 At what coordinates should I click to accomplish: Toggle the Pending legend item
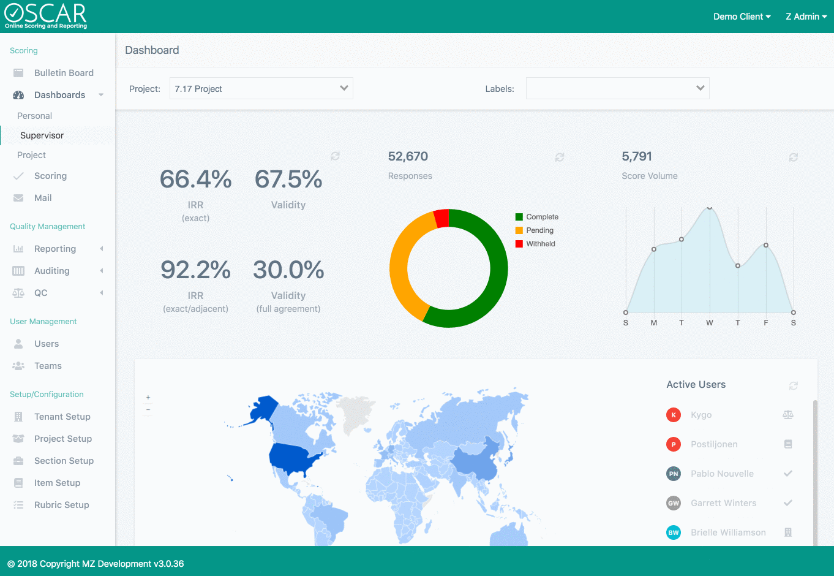[535, 230]
